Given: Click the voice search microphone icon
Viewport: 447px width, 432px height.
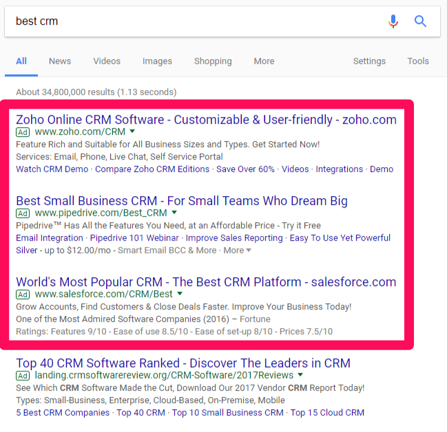Looking at the screenshot, I should (393, 21).
